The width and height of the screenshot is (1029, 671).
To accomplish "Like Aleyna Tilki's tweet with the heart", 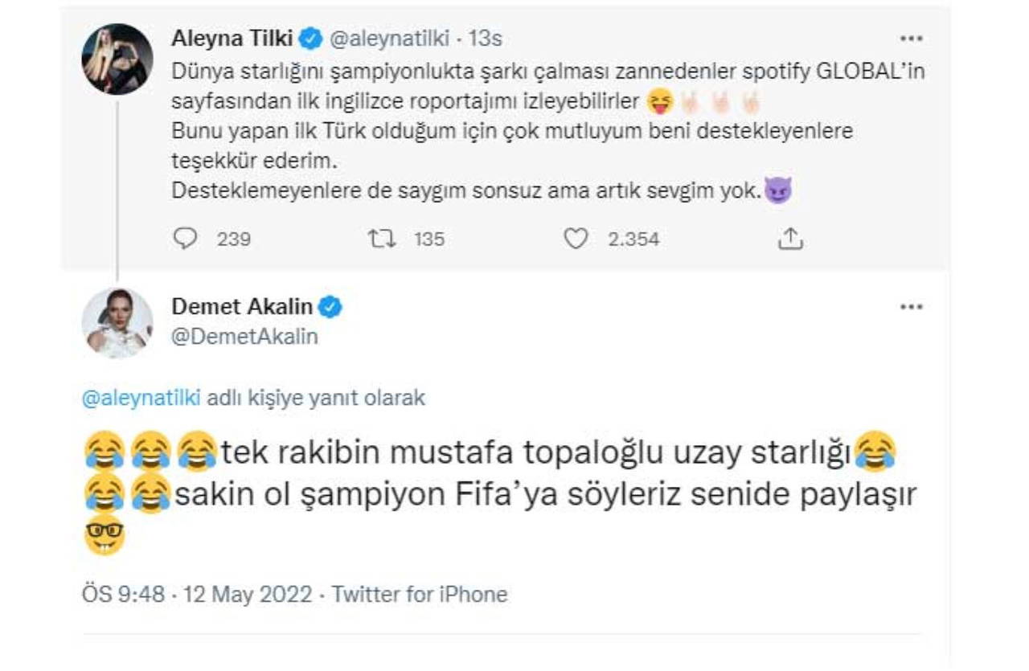I will [575, 239].
